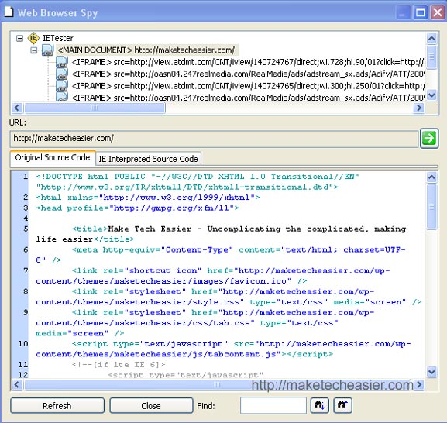Click line number 4 in the gutter

point(26,218)
